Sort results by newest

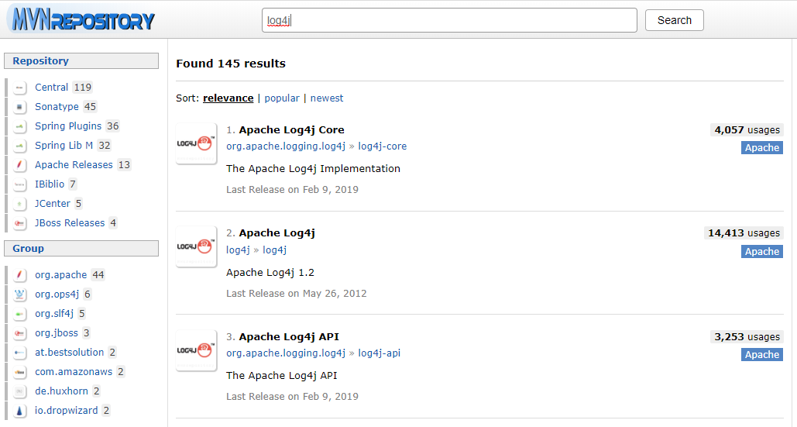coord(327,98)
